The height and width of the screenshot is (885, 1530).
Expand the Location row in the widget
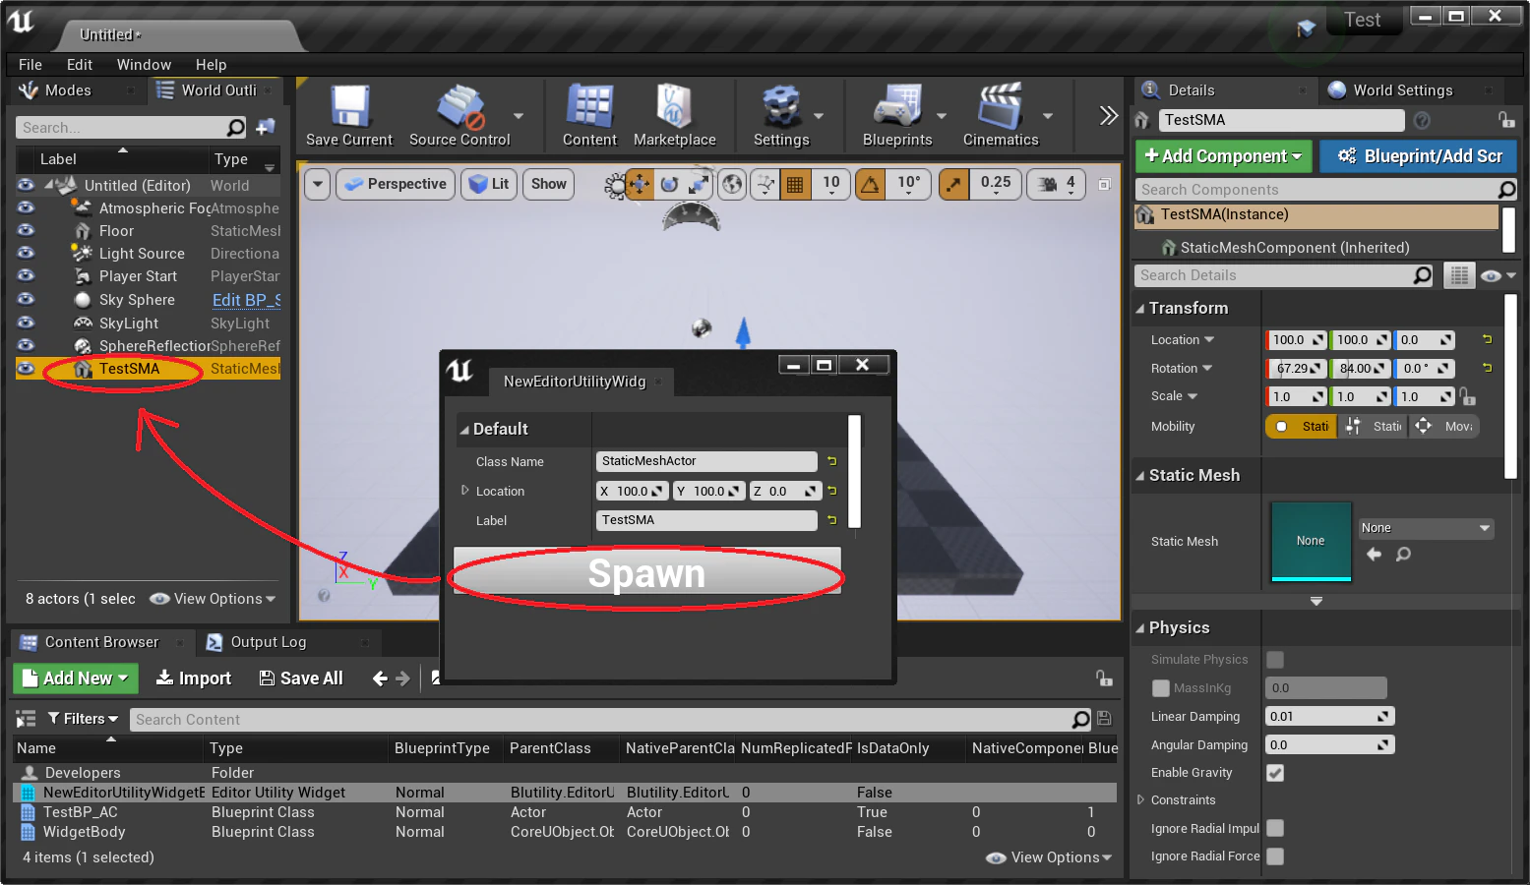pos(465,491)
